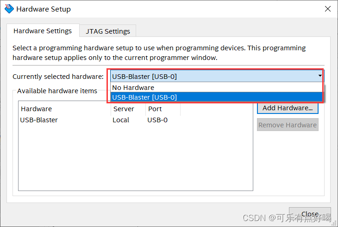Screen dimensions: 338x227
Task: Click the Currently selected hardware label
Action: [58, 77]
